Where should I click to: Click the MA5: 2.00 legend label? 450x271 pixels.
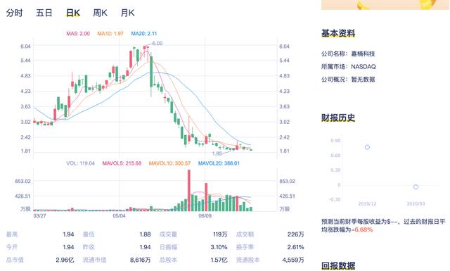coord(78,34)
